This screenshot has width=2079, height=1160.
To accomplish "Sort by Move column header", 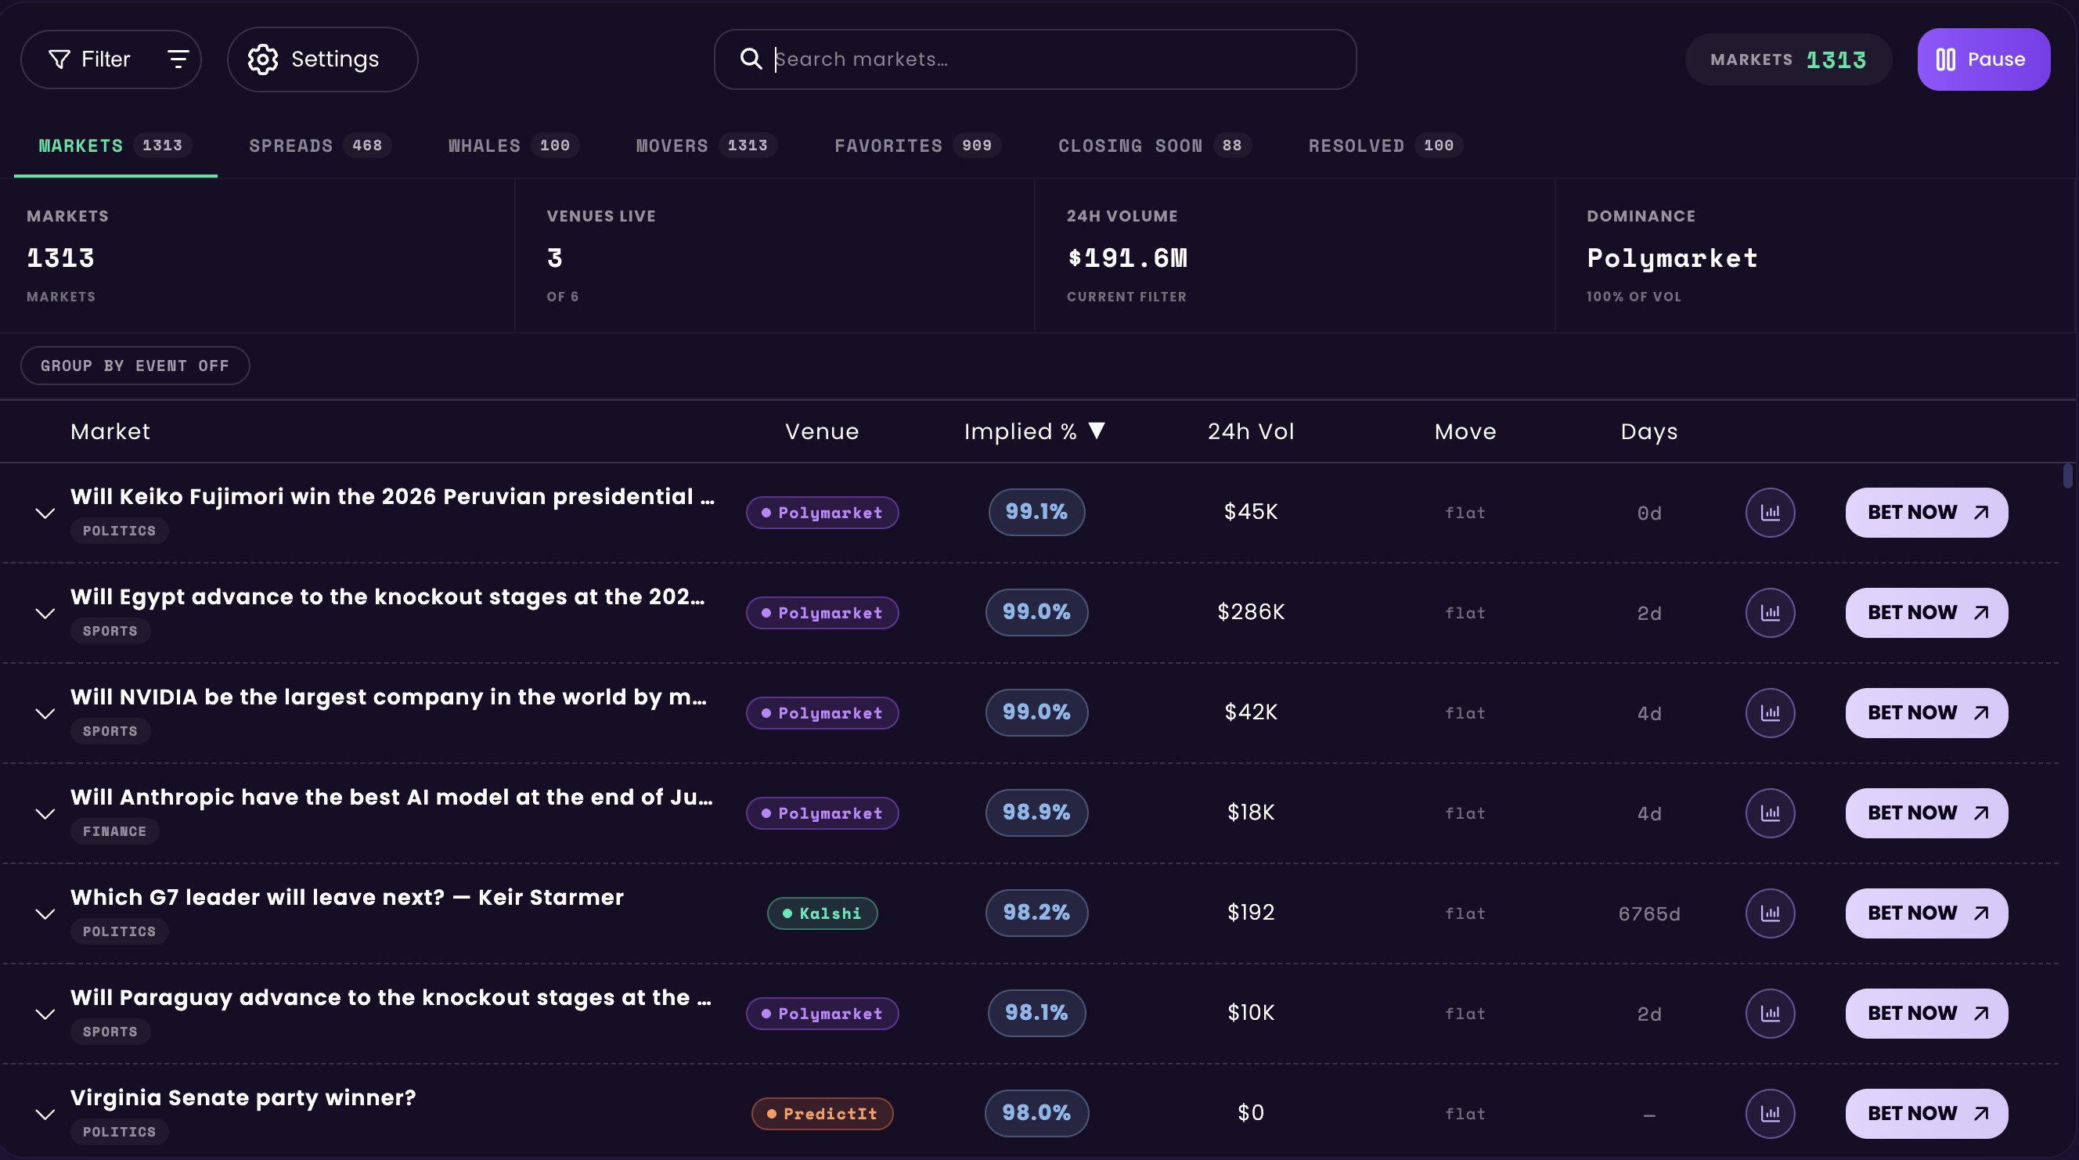I will pos(1465,431).
